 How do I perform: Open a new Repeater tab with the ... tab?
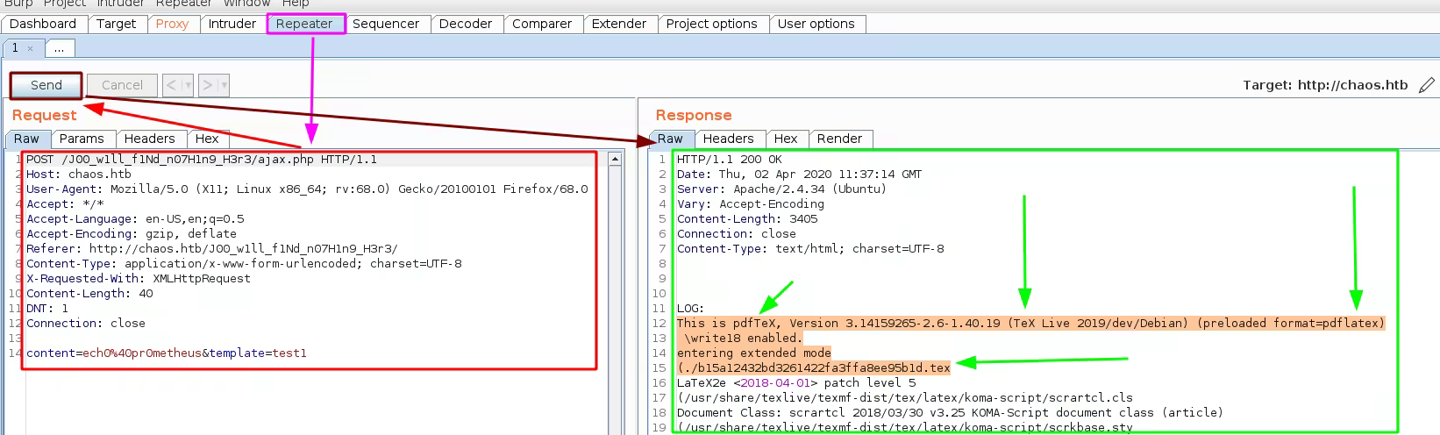point(59,48)
